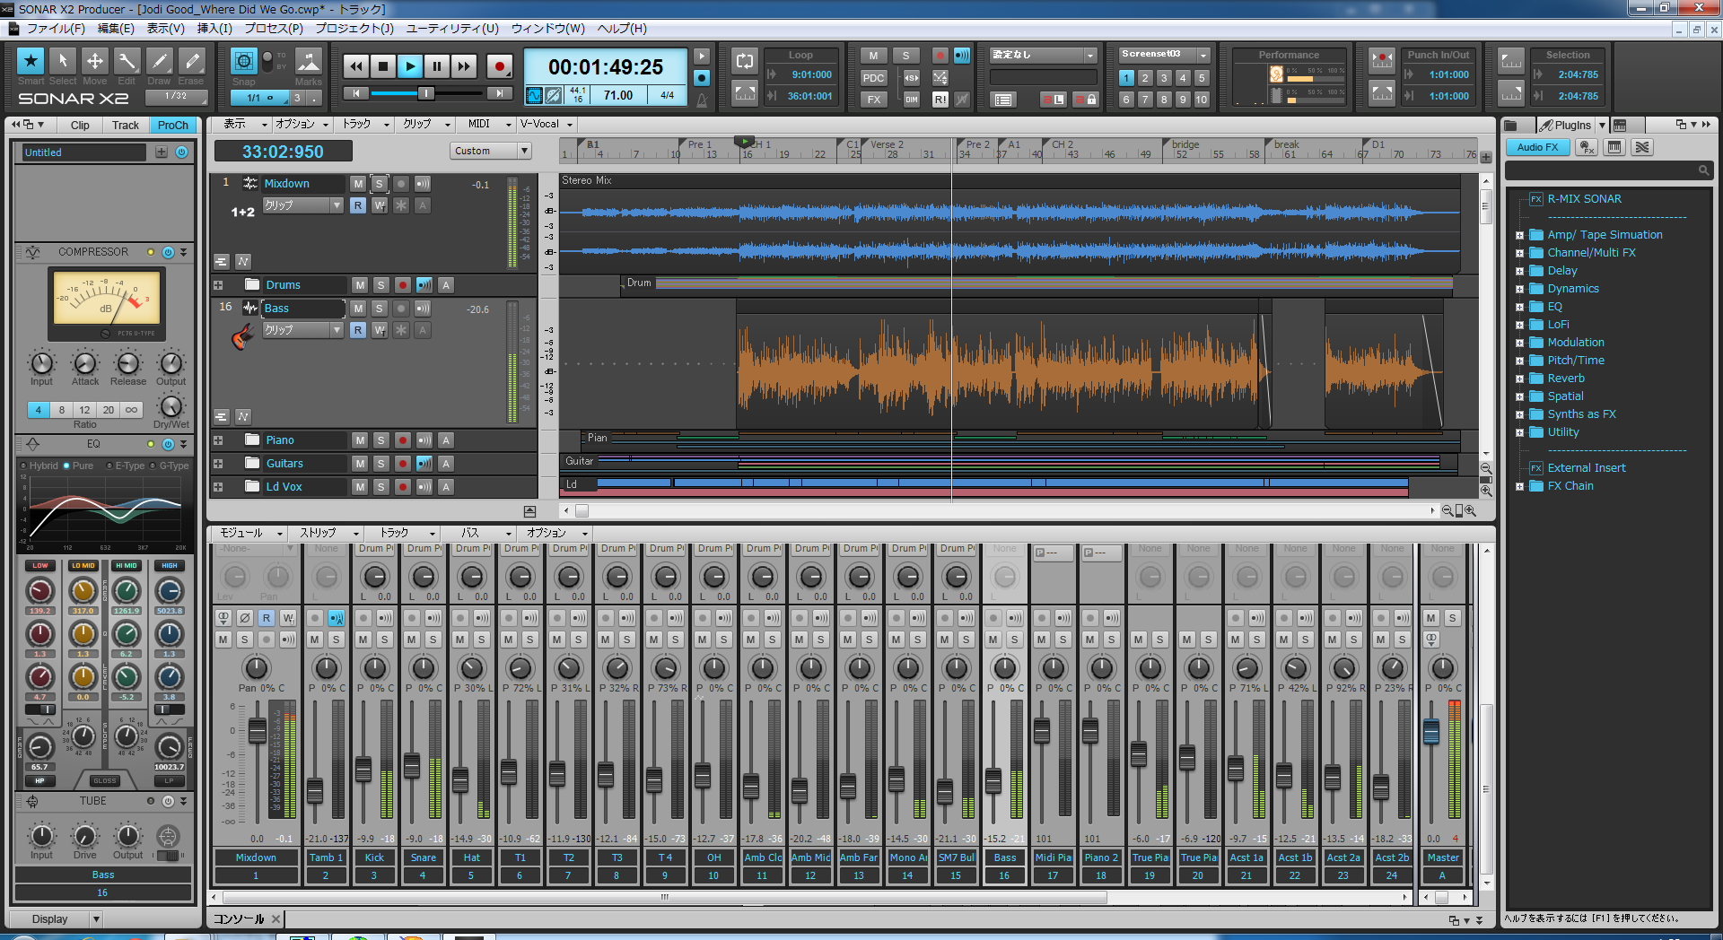Click the console horizontal scrollbar
This screenshot has width=1723, height=940.
point(664,897)
